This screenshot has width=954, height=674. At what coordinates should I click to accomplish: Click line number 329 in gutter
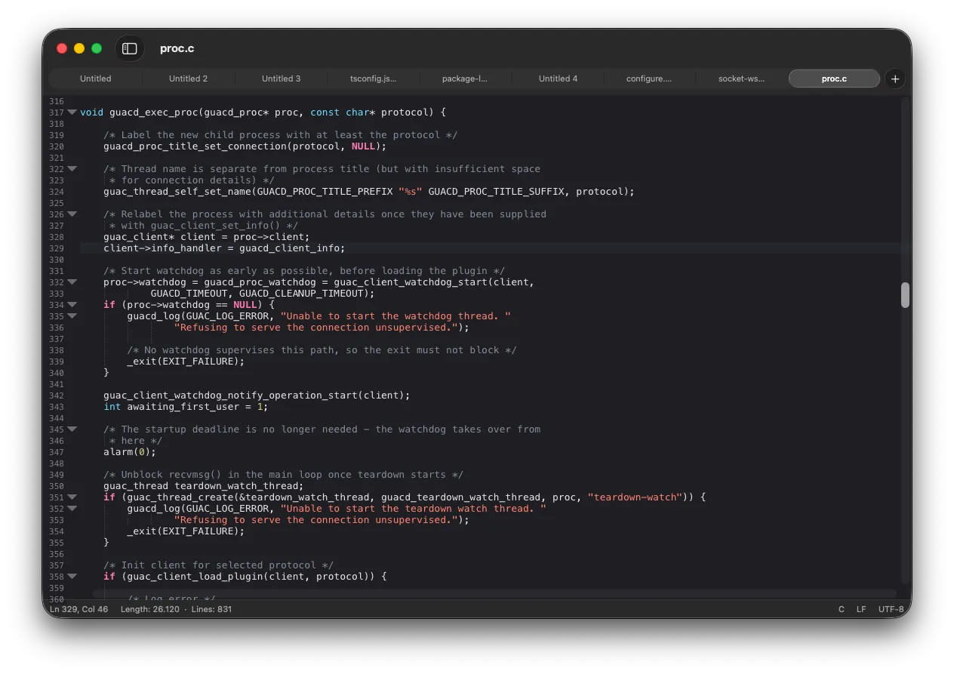pyautogui.click(x=57, y=248)
